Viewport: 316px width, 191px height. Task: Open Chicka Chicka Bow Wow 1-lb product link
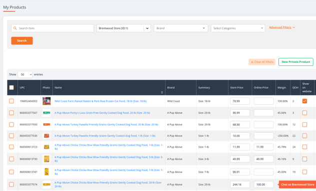(108, 147)
